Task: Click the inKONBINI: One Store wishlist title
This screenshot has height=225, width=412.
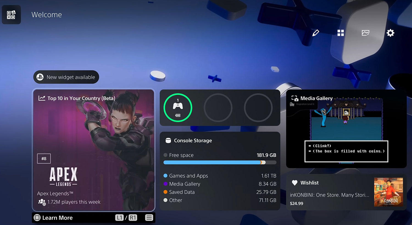Action: (330, 195)
